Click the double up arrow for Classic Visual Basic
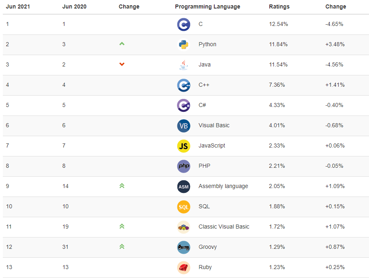 tap(122, 226)
